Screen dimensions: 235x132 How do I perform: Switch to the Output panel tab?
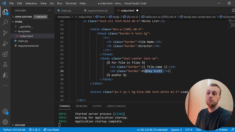[x=97, y=106]
